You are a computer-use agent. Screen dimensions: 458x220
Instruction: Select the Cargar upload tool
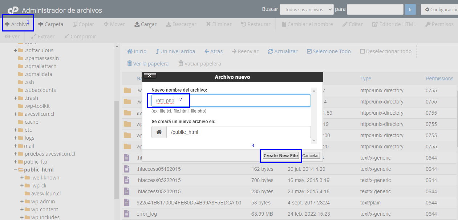point(145,25)
